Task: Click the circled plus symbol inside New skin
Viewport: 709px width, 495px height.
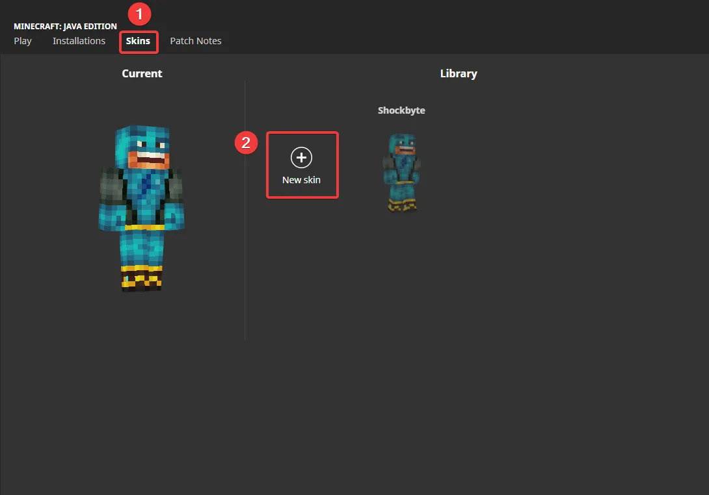Action: coord(301,157)
